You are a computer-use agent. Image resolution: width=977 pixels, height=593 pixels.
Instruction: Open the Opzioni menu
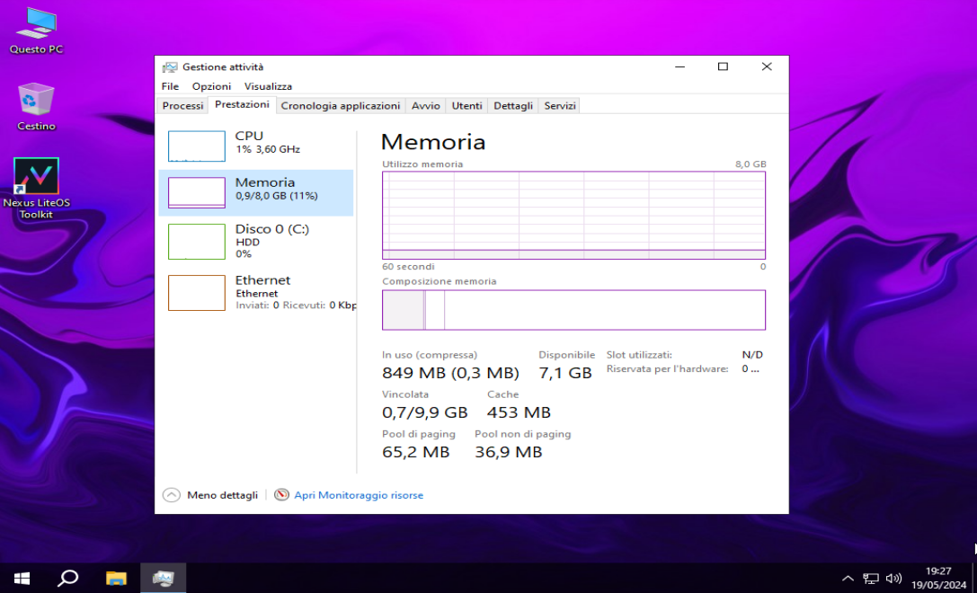click(x=211, y=86)
